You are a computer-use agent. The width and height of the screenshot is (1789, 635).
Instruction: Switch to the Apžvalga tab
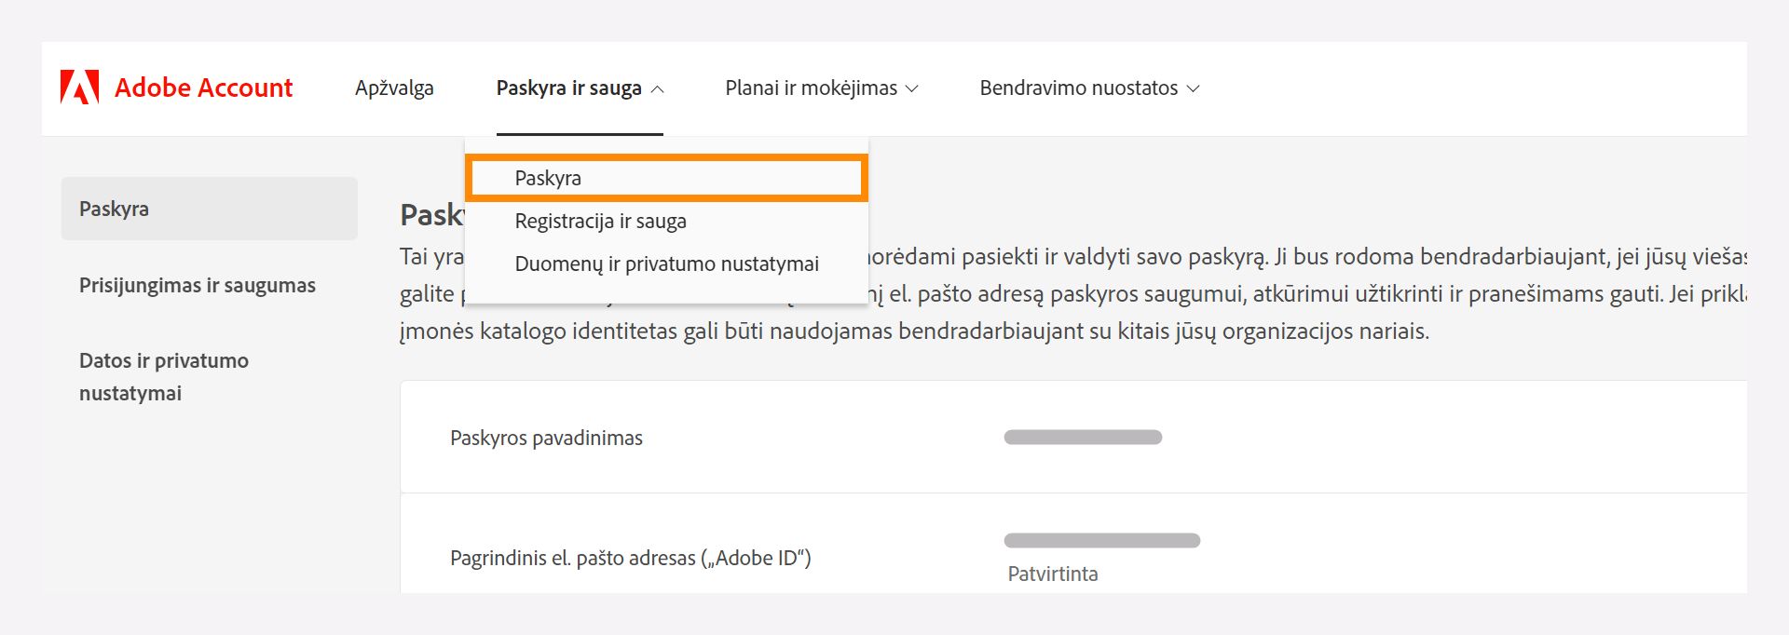pyautogui.click(x=394, y=88)
